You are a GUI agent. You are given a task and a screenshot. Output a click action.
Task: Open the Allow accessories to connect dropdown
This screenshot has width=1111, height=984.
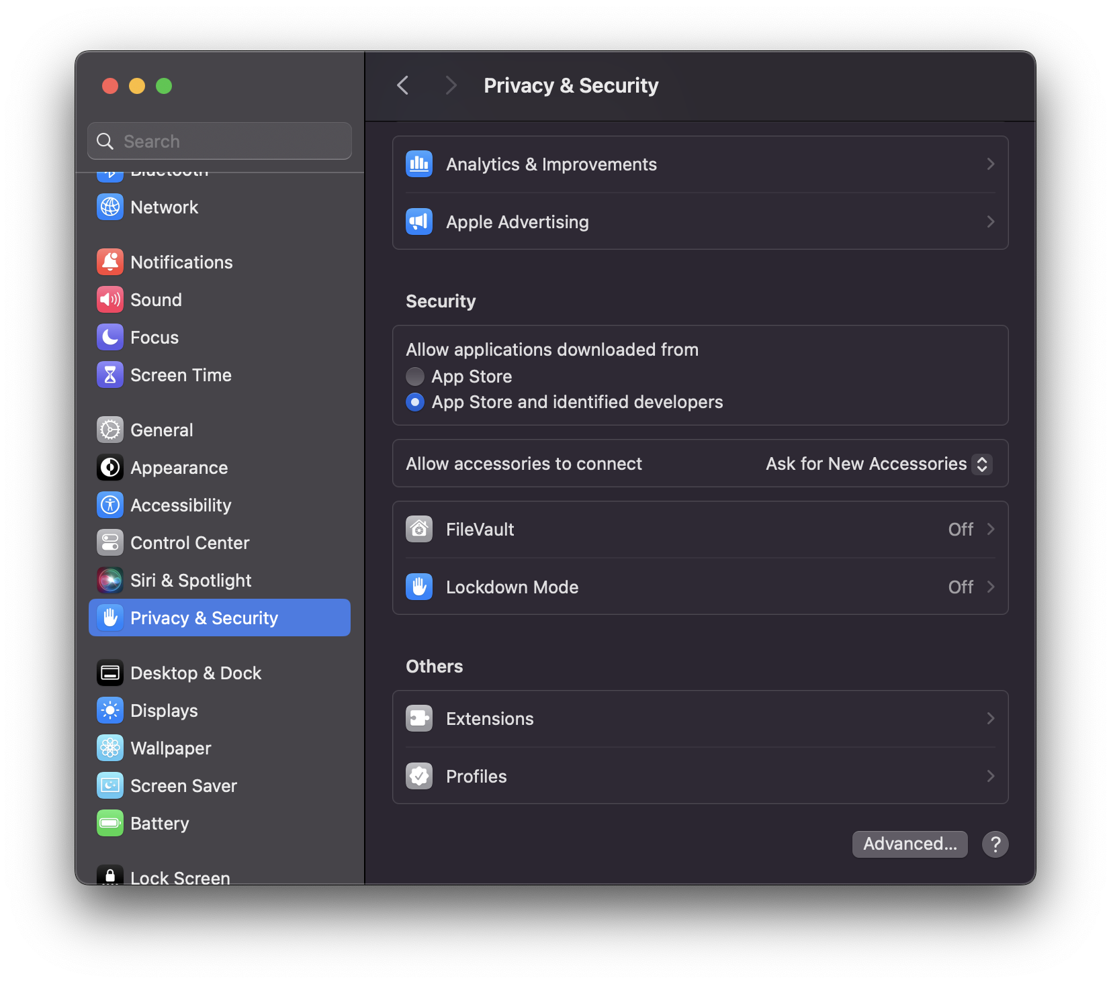(981, 464)
